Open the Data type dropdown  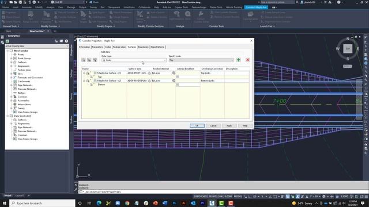click(x=134, y=60)
